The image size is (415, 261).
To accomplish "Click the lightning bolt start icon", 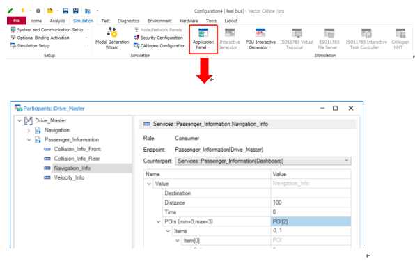I will coord(23,10).
